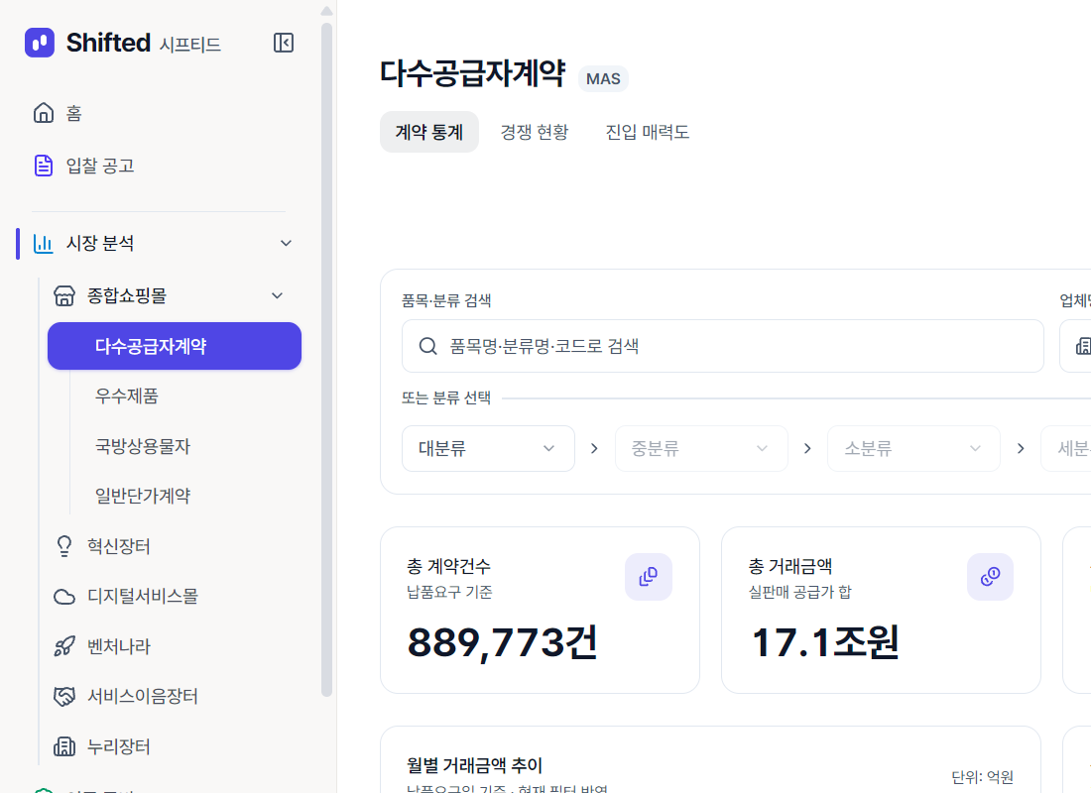Click the 월별 거래금액 추이 heading
Viewport: 1091px width, 793px height.
click(474, 765)
